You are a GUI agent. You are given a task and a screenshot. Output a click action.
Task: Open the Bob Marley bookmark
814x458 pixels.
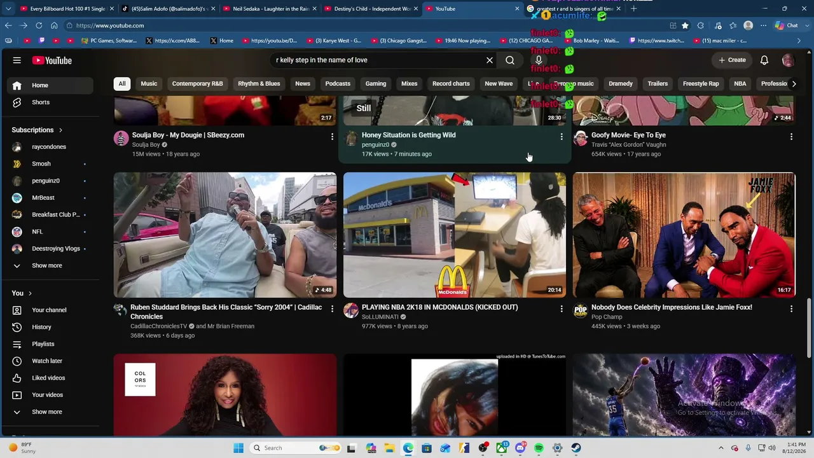click(592, 41)
